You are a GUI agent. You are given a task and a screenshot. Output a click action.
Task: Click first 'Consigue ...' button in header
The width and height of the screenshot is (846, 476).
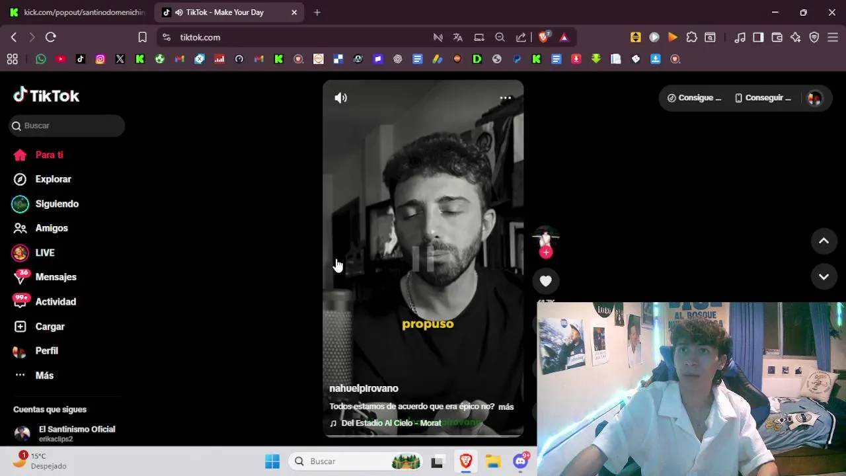point(694,98)
